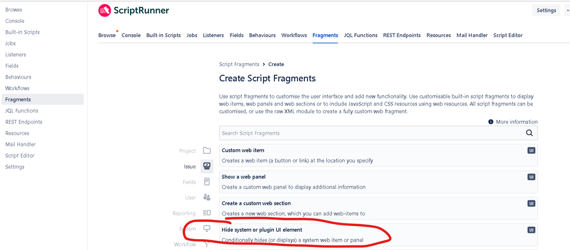Switch to Built-in Scripts tab
This screenshot has height=250, width=570.
point(164,35)
